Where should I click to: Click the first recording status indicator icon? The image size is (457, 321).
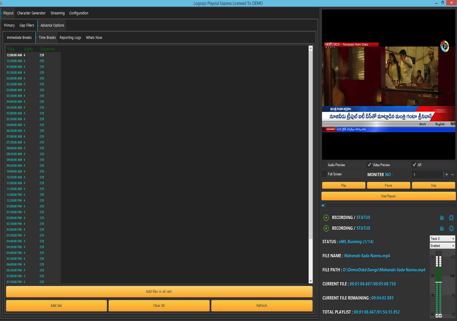coord(326,218)
